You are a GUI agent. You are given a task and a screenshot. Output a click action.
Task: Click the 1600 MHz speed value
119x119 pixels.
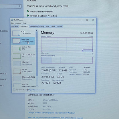[x=87, y=68]
